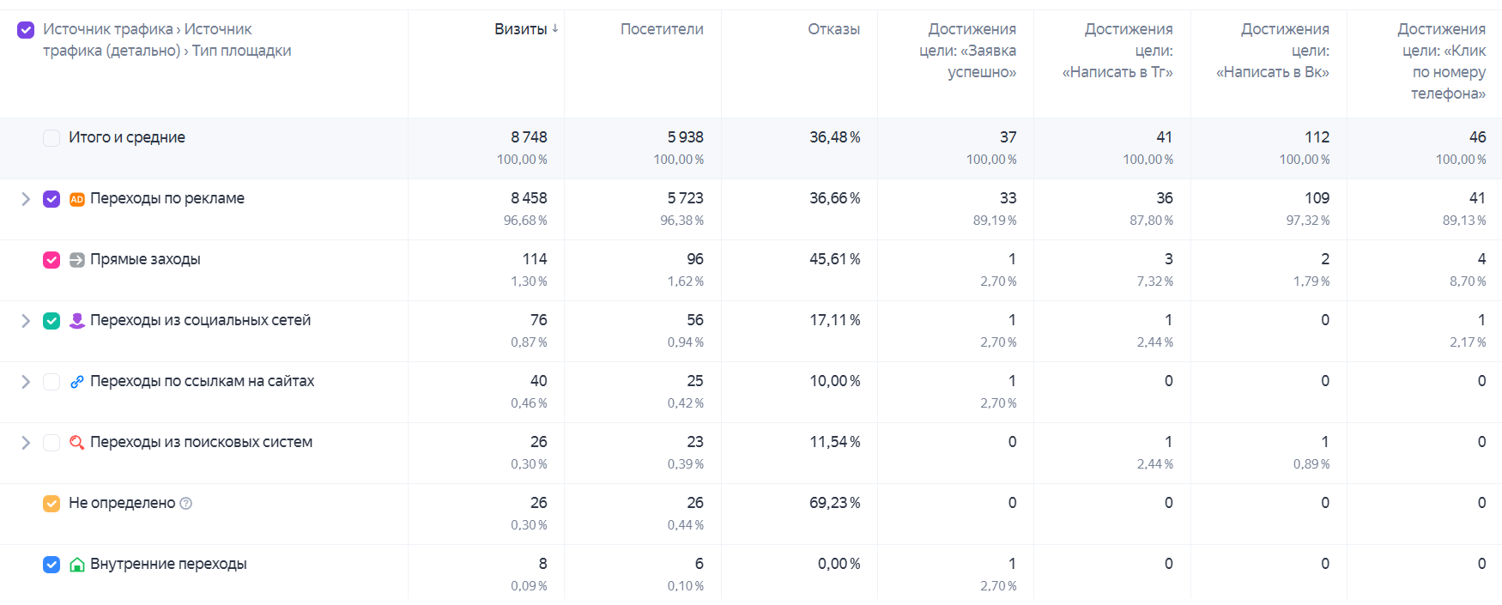Image resolution: width=1502 pixels, height=605 pixels.
Task: Click the Внутренние переходы row label
Action: tap(168, 564)
